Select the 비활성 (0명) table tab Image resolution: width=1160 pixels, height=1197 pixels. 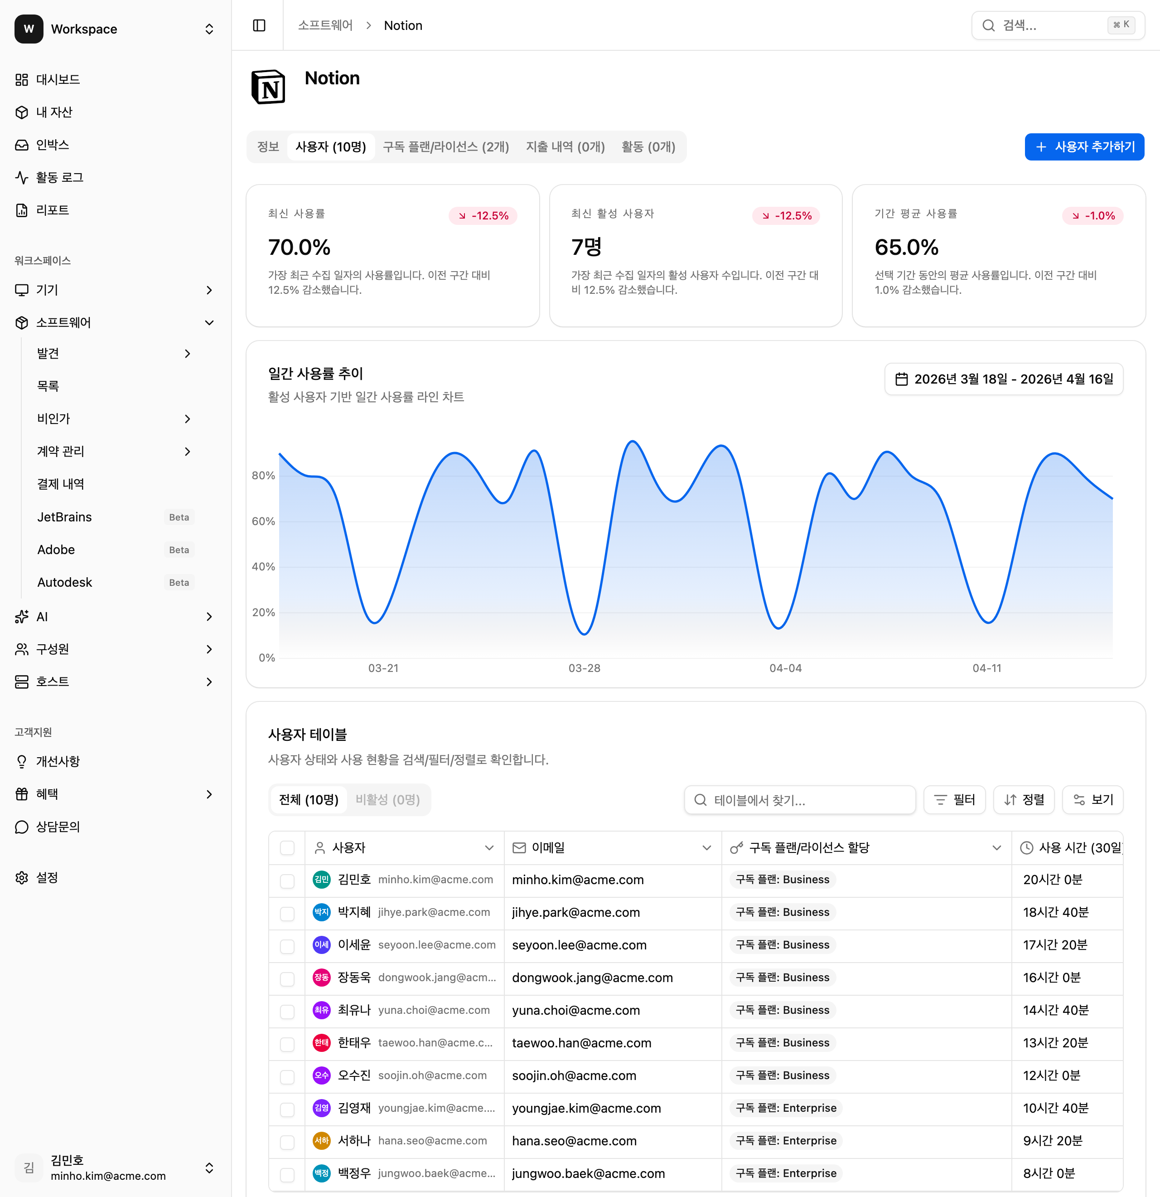tap(387, 800)
